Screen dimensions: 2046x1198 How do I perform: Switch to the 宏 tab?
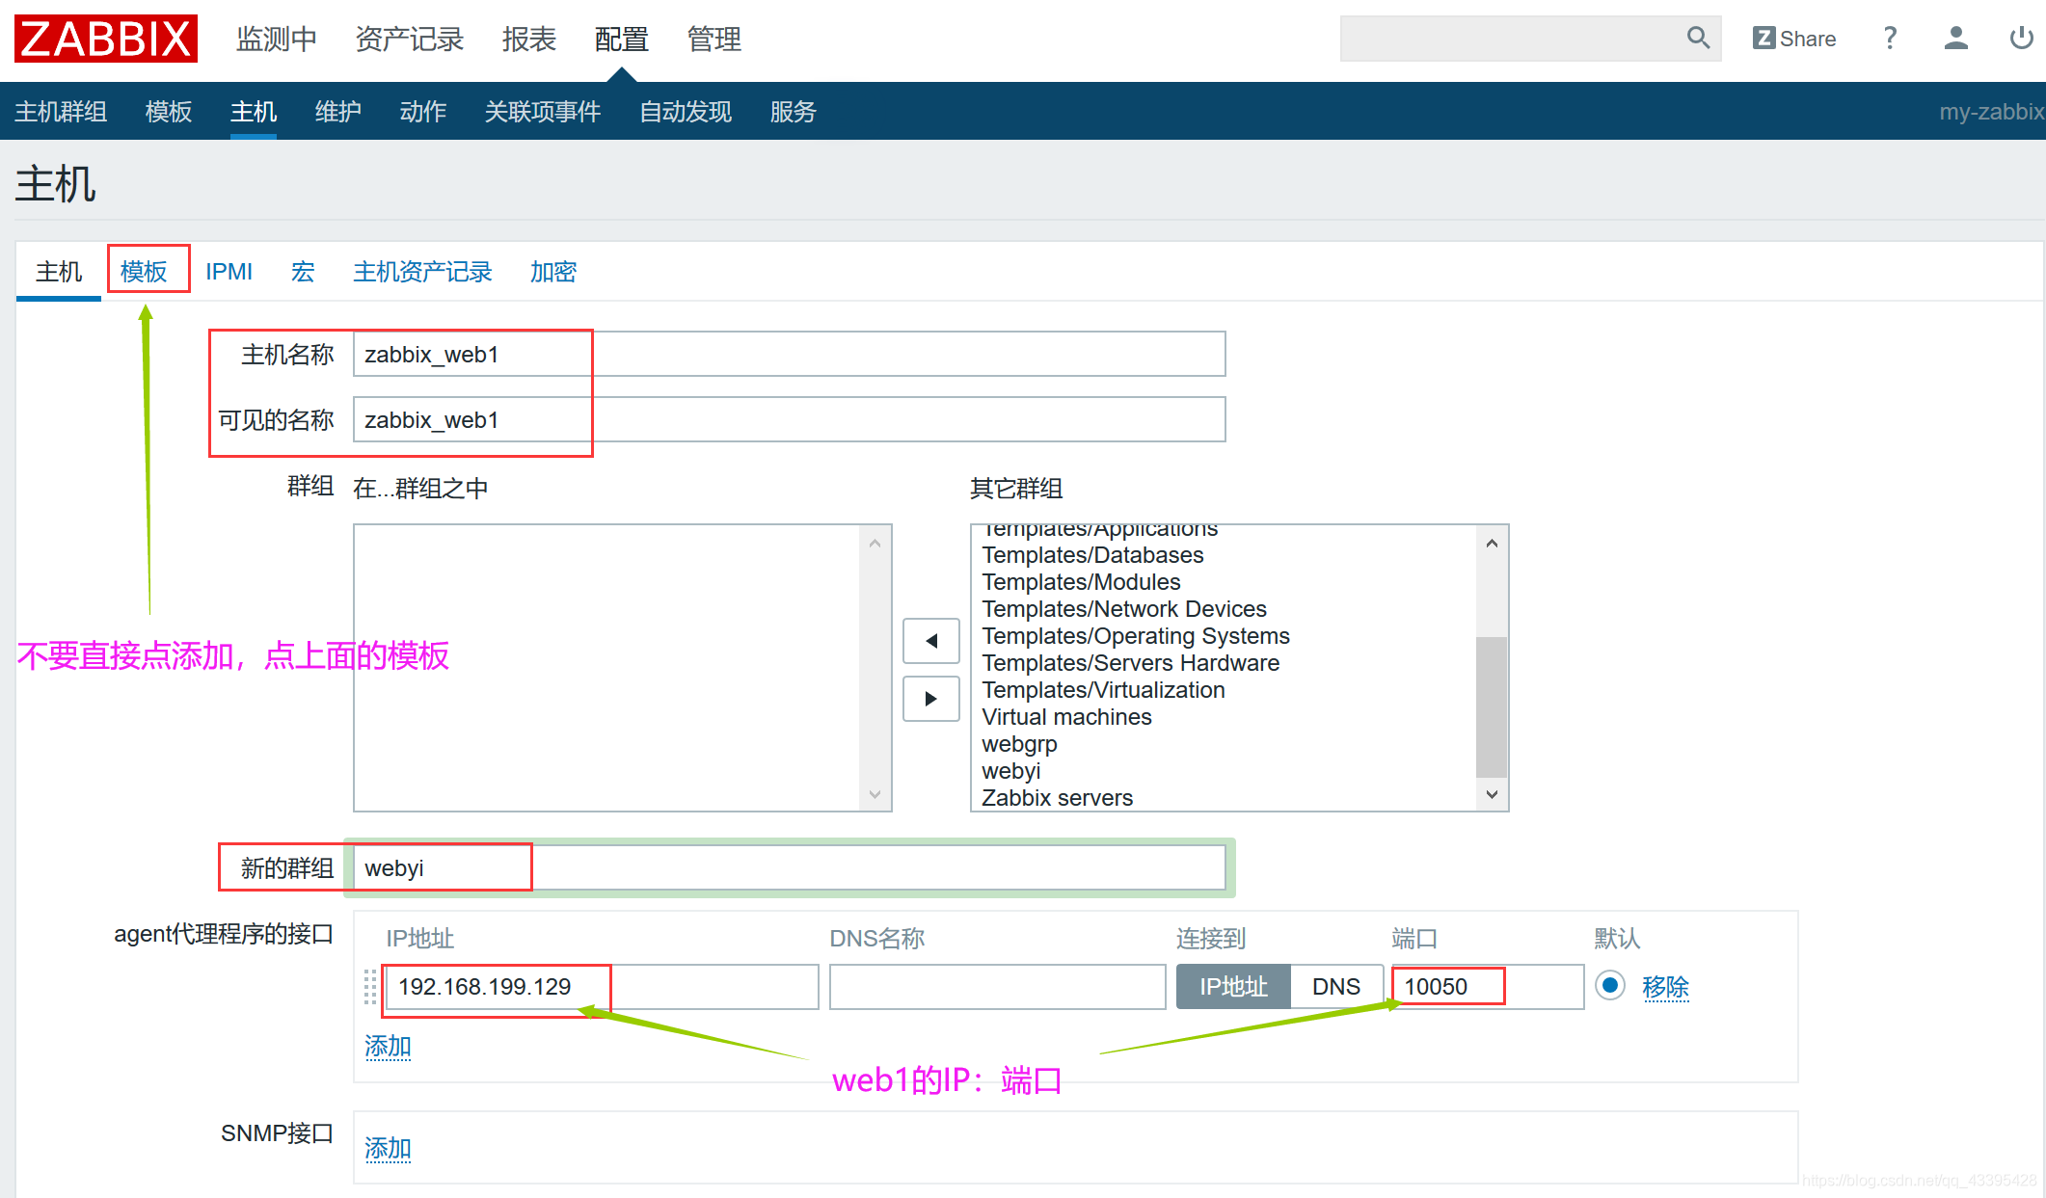[x=303, y=272]
